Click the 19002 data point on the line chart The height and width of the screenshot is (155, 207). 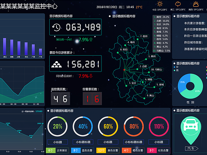point(43,123)
